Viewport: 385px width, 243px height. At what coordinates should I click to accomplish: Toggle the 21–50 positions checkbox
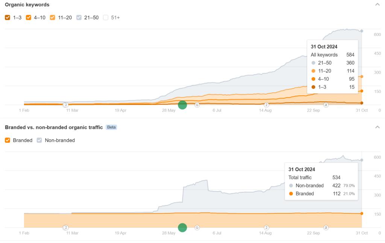coord(79,17)
